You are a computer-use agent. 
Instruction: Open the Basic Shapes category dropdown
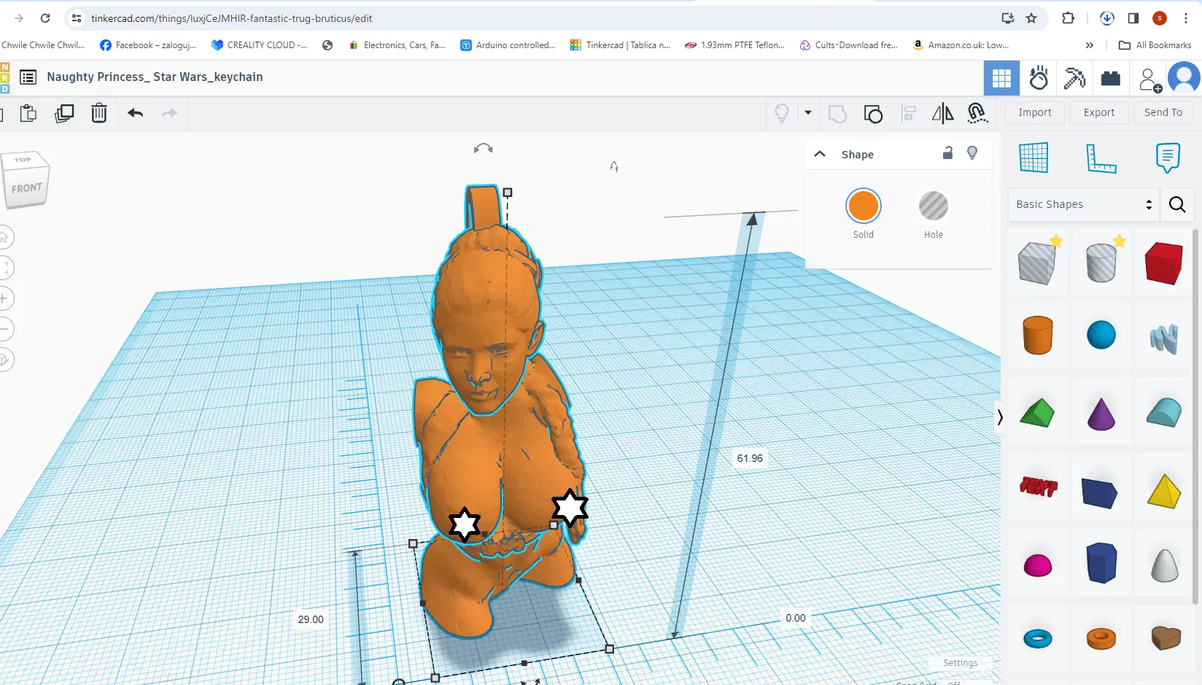(x=1084, y=204)
